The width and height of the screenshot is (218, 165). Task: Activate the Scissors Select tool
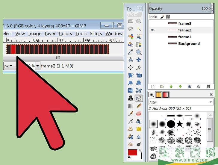pos(139,37)
